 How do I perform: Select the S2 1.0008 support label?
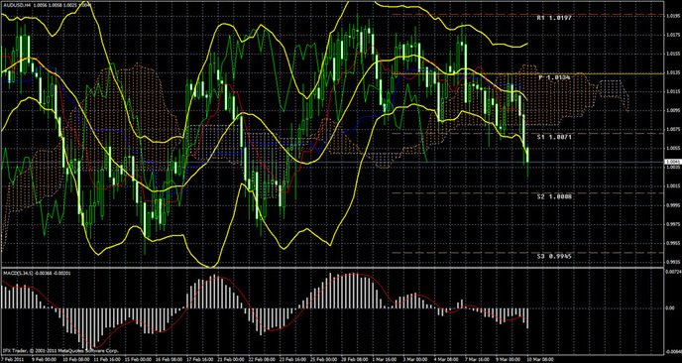554,196
